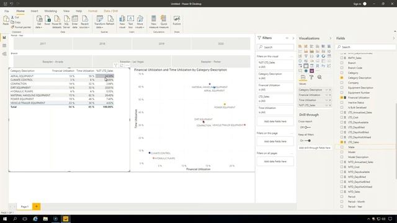Switch to the View tab
The height and width of the screenshot is (223, 397).
click(66, 11)
